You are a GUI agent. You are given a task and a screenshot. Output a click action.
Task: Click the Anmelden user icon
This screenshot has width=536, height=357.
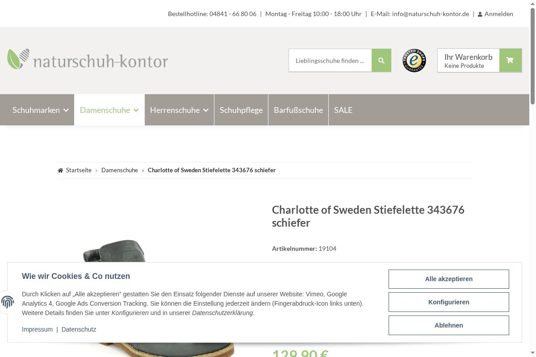coord(480,14)
